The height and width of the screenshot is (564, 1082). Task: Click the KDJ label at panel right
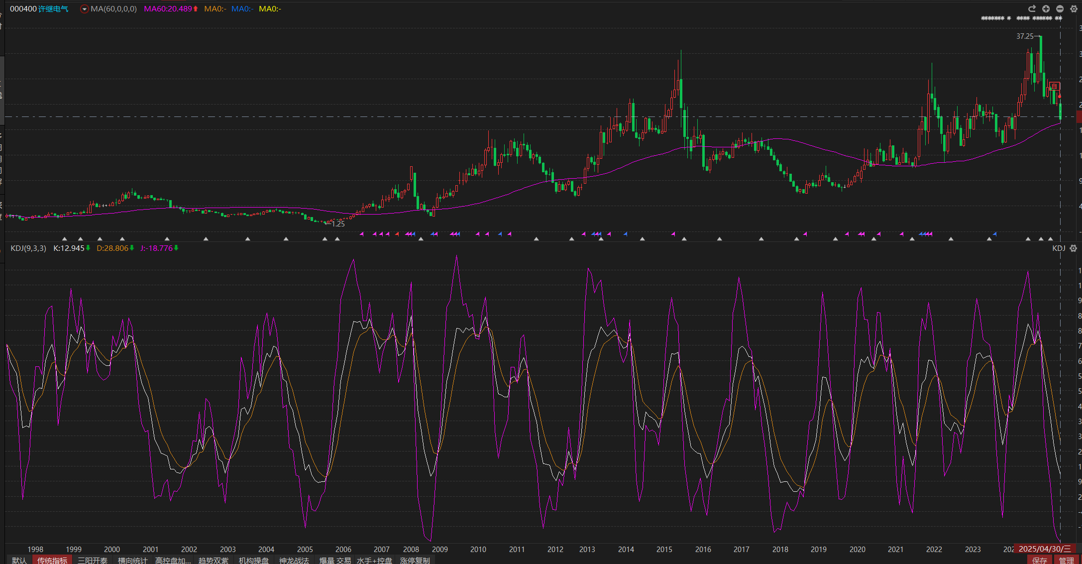click(x=1059, y=248)
